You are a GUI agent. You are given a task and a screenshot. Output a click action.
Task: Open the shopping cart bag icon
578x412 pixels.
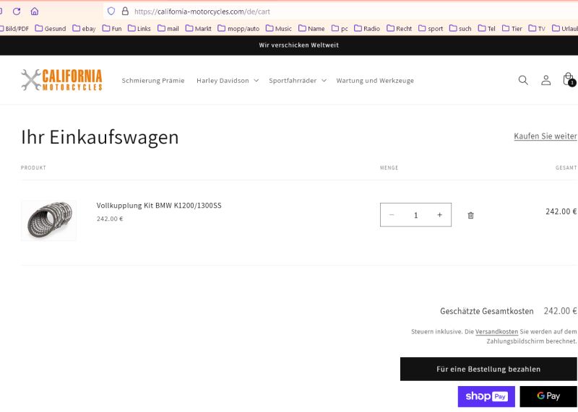click(568, 79)
